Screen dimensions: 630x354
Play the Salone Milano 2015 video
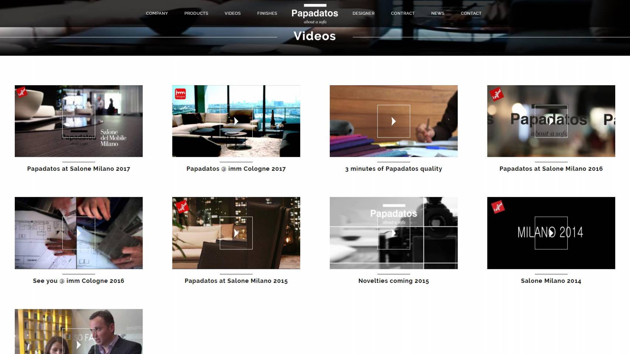click(236, 233)
